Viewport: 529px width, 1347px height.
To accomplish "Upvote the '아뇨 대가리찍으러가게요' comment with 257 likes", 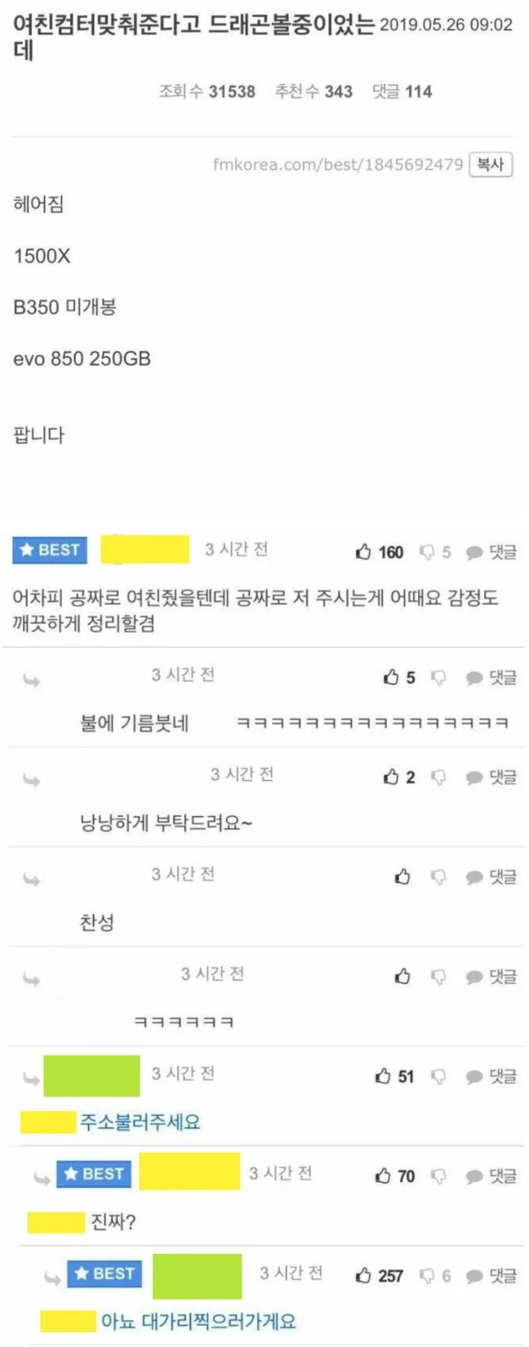I will 380,1275.
